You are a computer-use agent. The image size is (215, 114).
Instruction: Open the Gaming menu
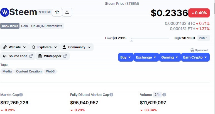tap(170, 57)
